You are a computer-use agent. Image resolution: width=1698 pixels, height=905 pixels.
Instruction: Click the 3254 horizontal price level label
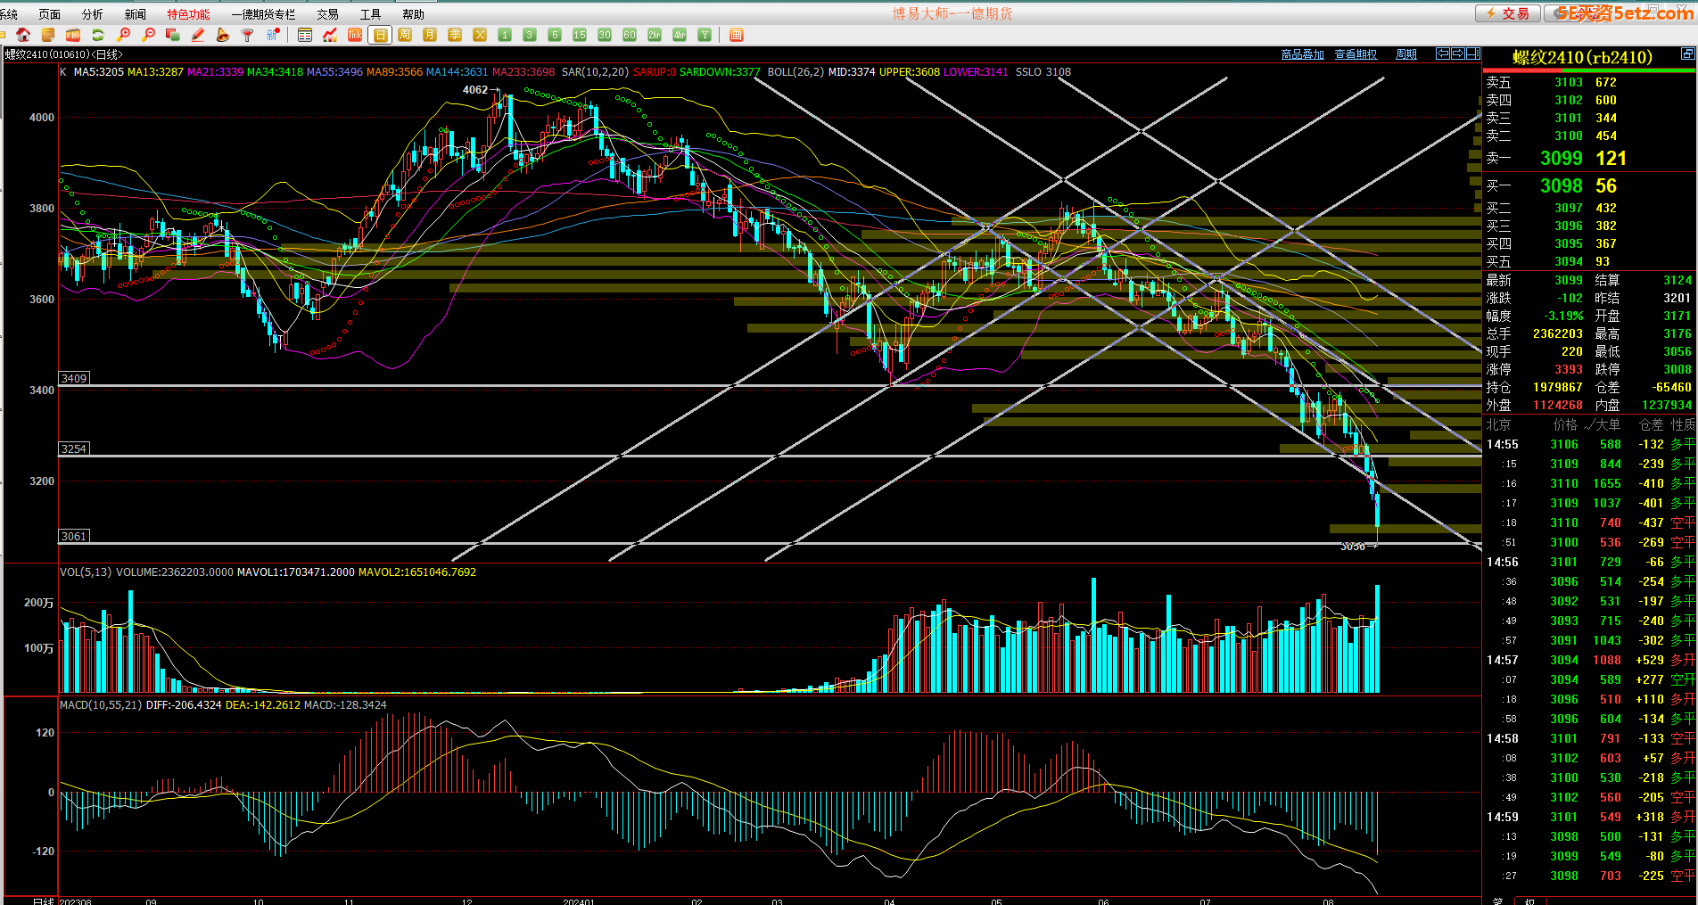pyautogui.click(x=74, y=448)
